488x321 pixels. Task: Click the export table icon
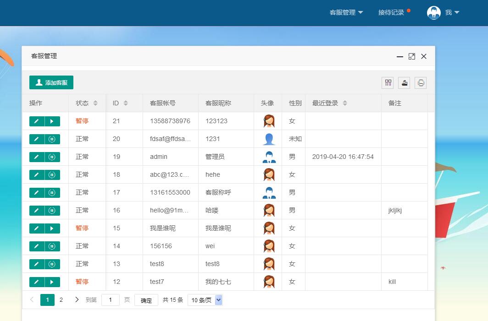404,83
